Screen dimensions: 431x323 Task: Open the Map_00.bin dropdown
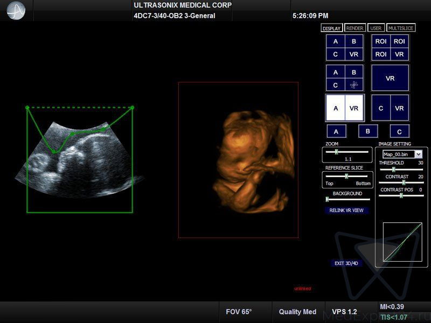[x=418, y=154]
